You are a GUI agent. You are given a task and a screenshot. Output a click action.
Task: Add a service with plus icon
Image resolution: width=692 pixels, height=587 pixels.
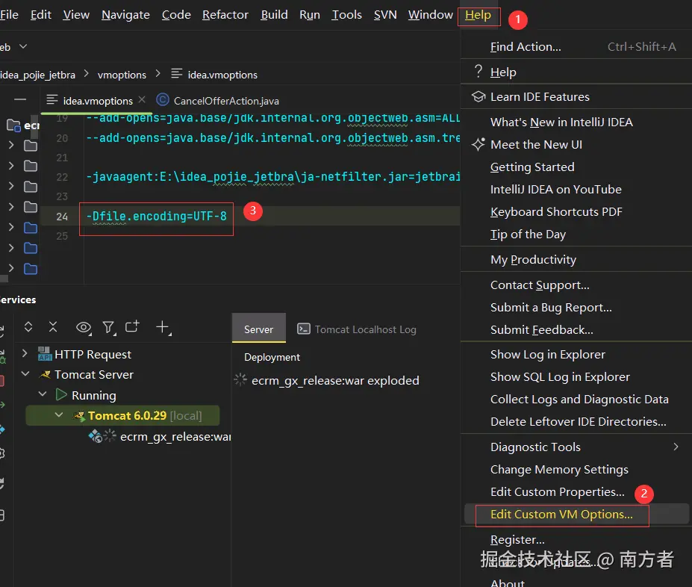point(163,328)
